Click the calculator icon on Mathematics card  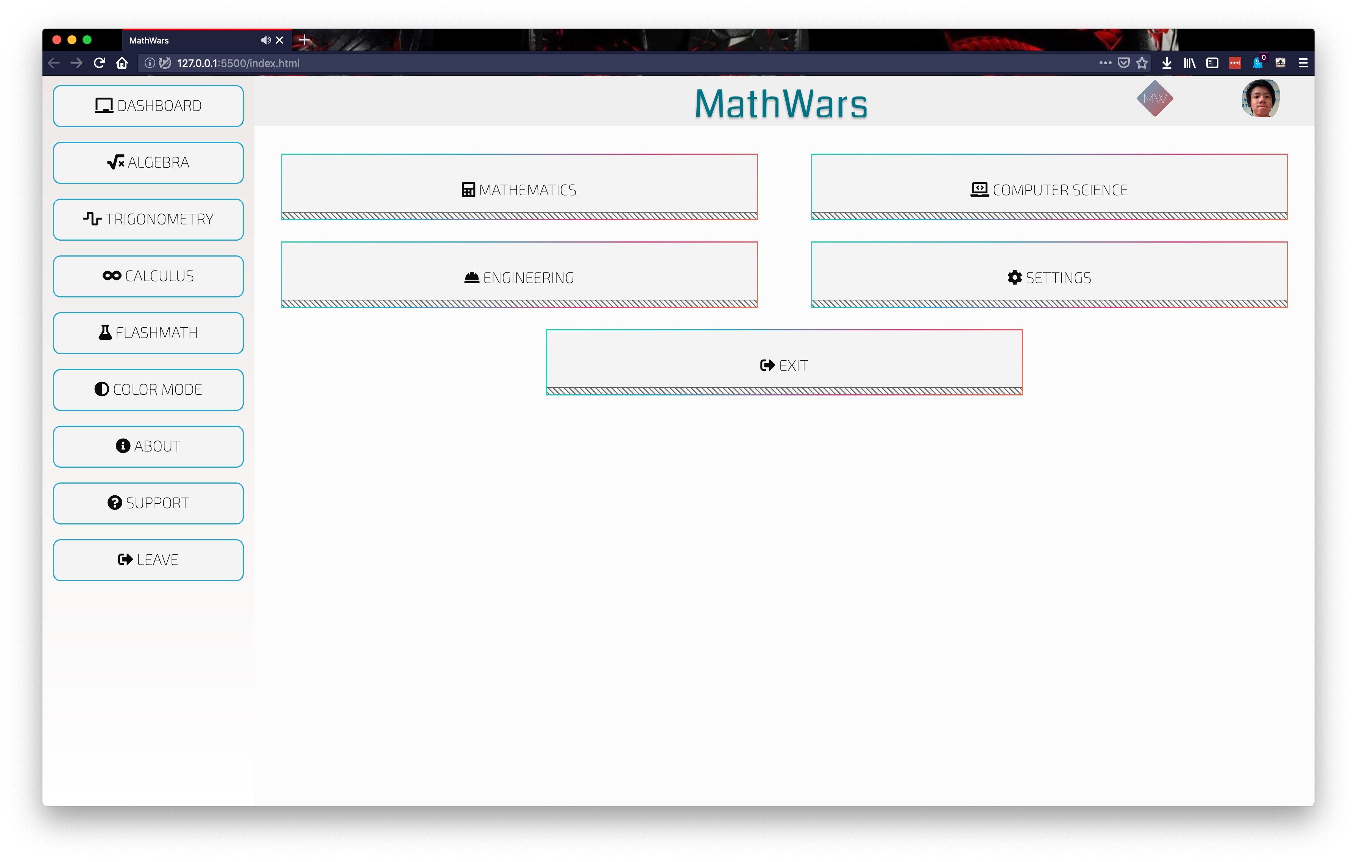click(468, 190)
